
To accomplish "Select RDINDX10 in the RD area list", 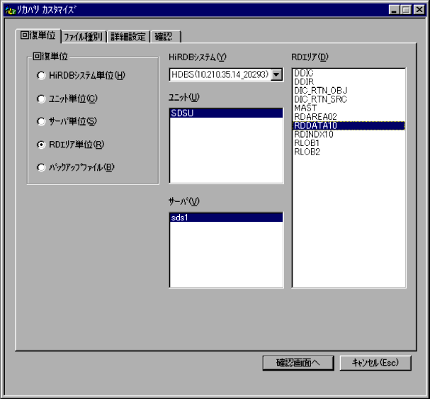I will point(349,134).
